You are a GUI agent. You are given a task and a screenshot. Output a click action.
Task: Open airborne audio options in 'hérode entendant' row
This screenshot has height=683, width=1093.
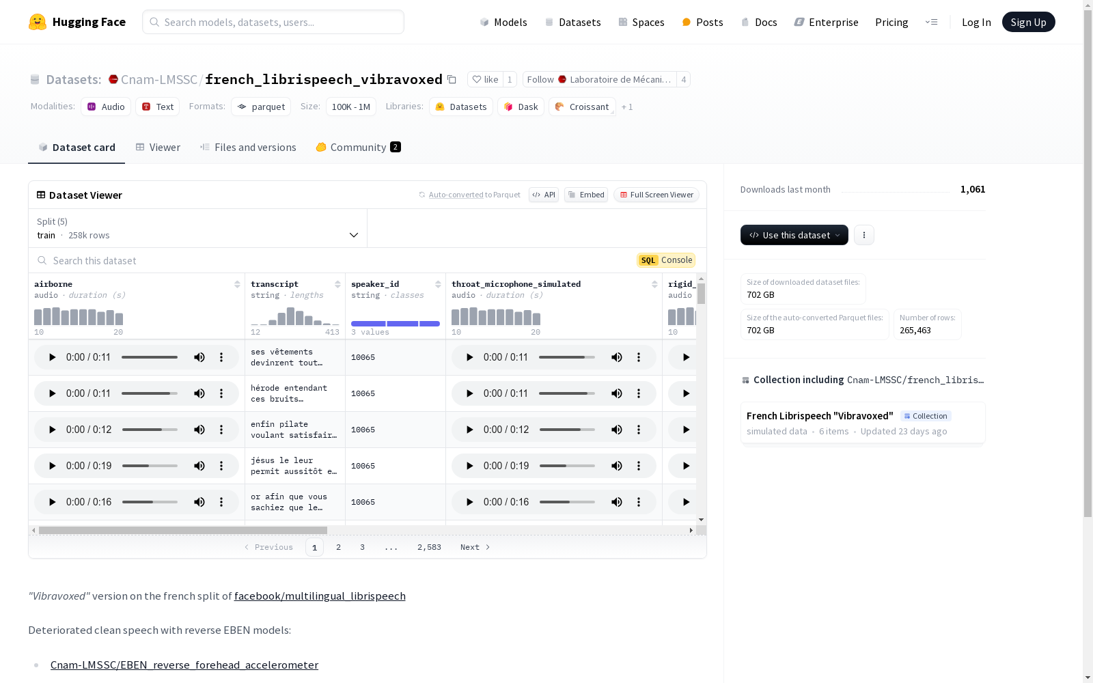pos(221,393)
